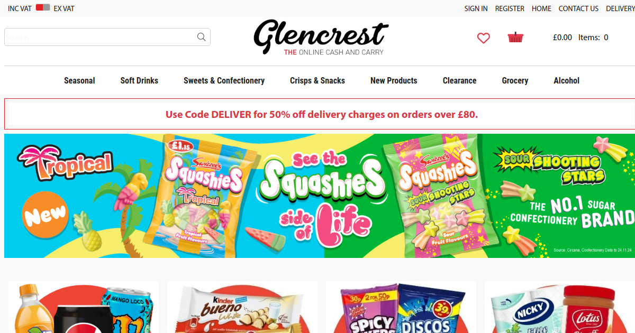Click the Glencrest logo
This screenshot has width=635, height=333.
tap(321, 38)
